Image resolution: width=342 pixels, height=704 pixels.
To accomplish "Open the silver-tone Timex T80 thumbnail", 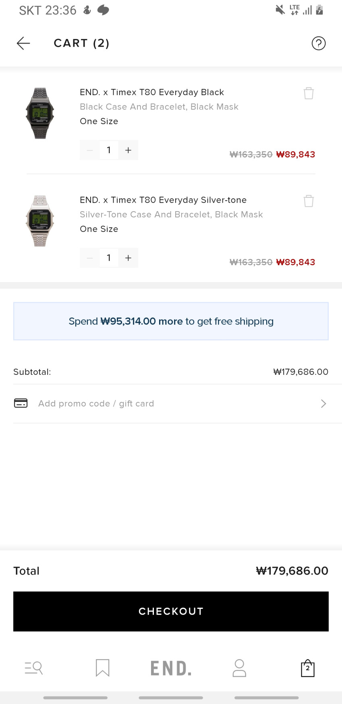I will [x=40, y=220].
